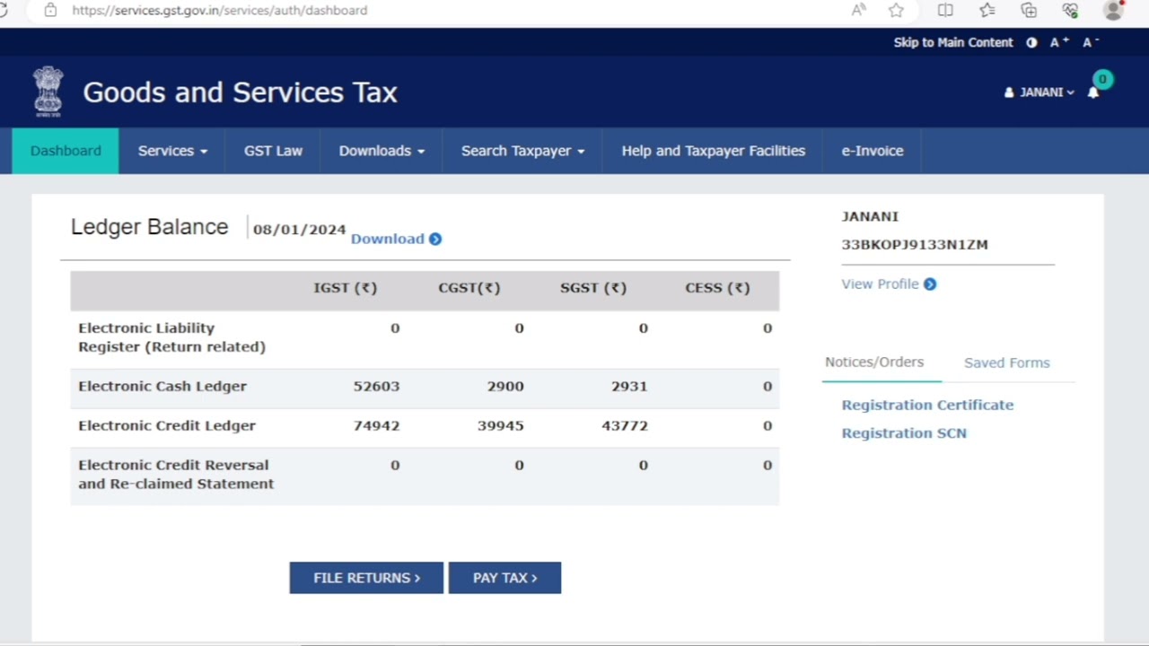This screenshot has height=646, width=1149.
Task: Click the notification count badge 0
Action: [1102, 80]
